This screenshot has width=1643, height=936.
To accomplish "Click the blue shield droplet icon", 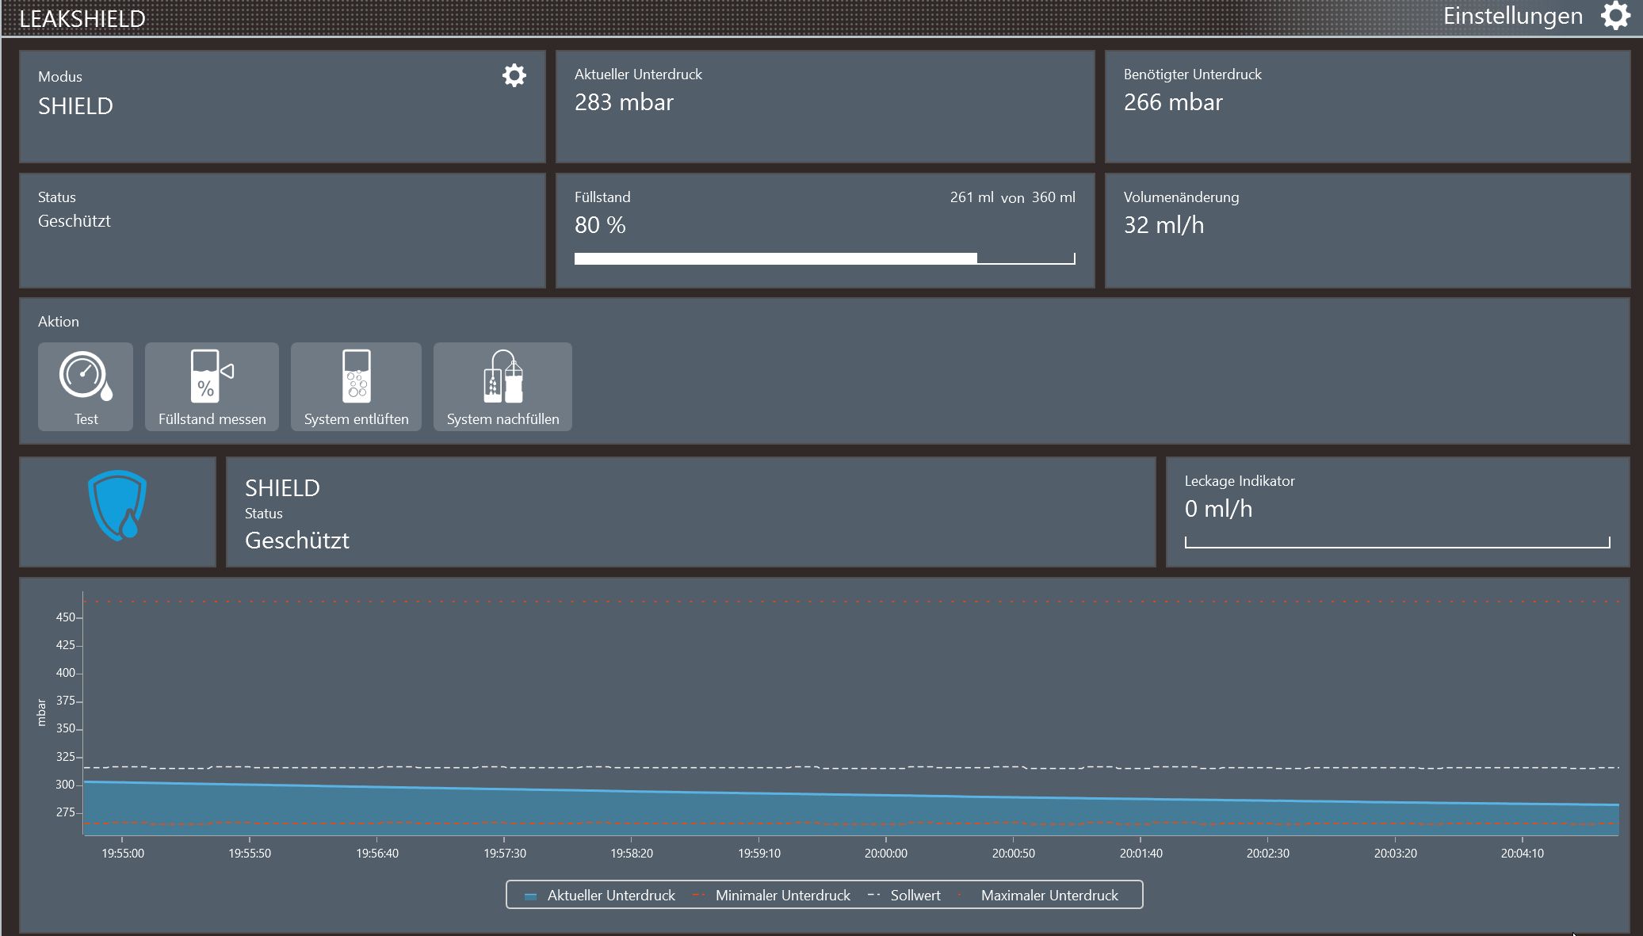I will point(117,506).
